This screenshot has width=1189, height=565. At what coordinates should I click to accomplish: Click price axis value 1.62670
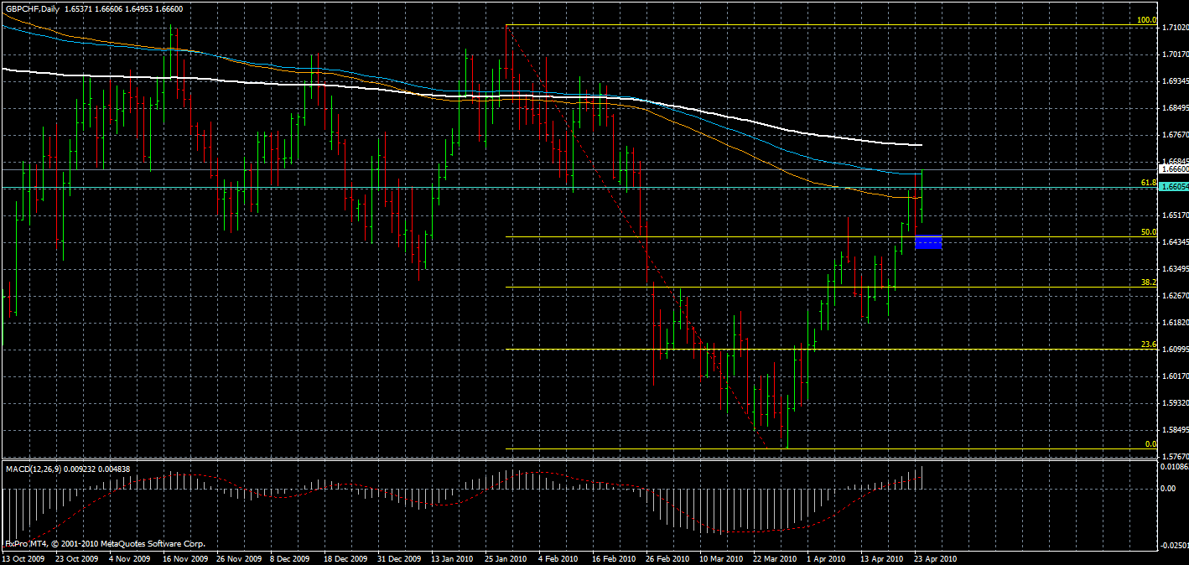[1175, 296]
